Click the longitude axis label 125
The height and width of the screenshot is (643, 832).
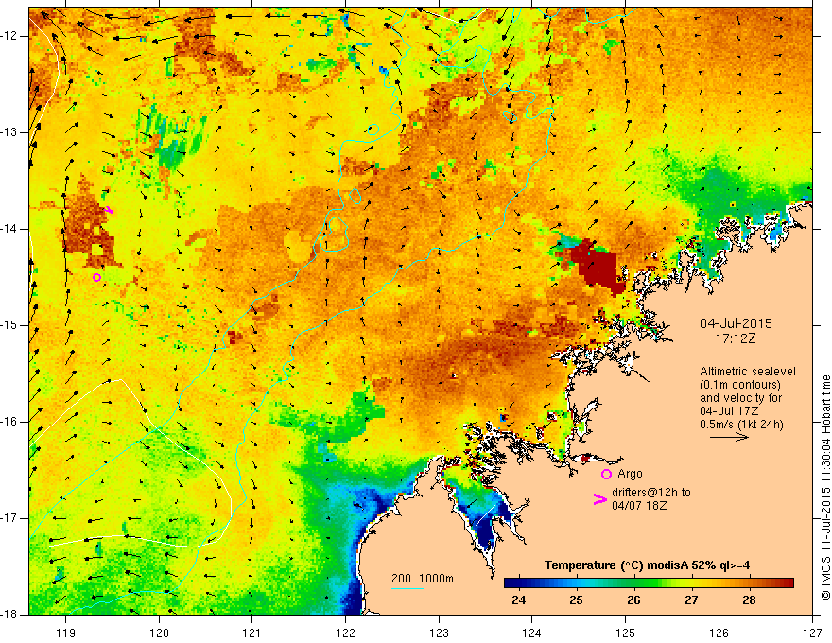click(626, 633)
